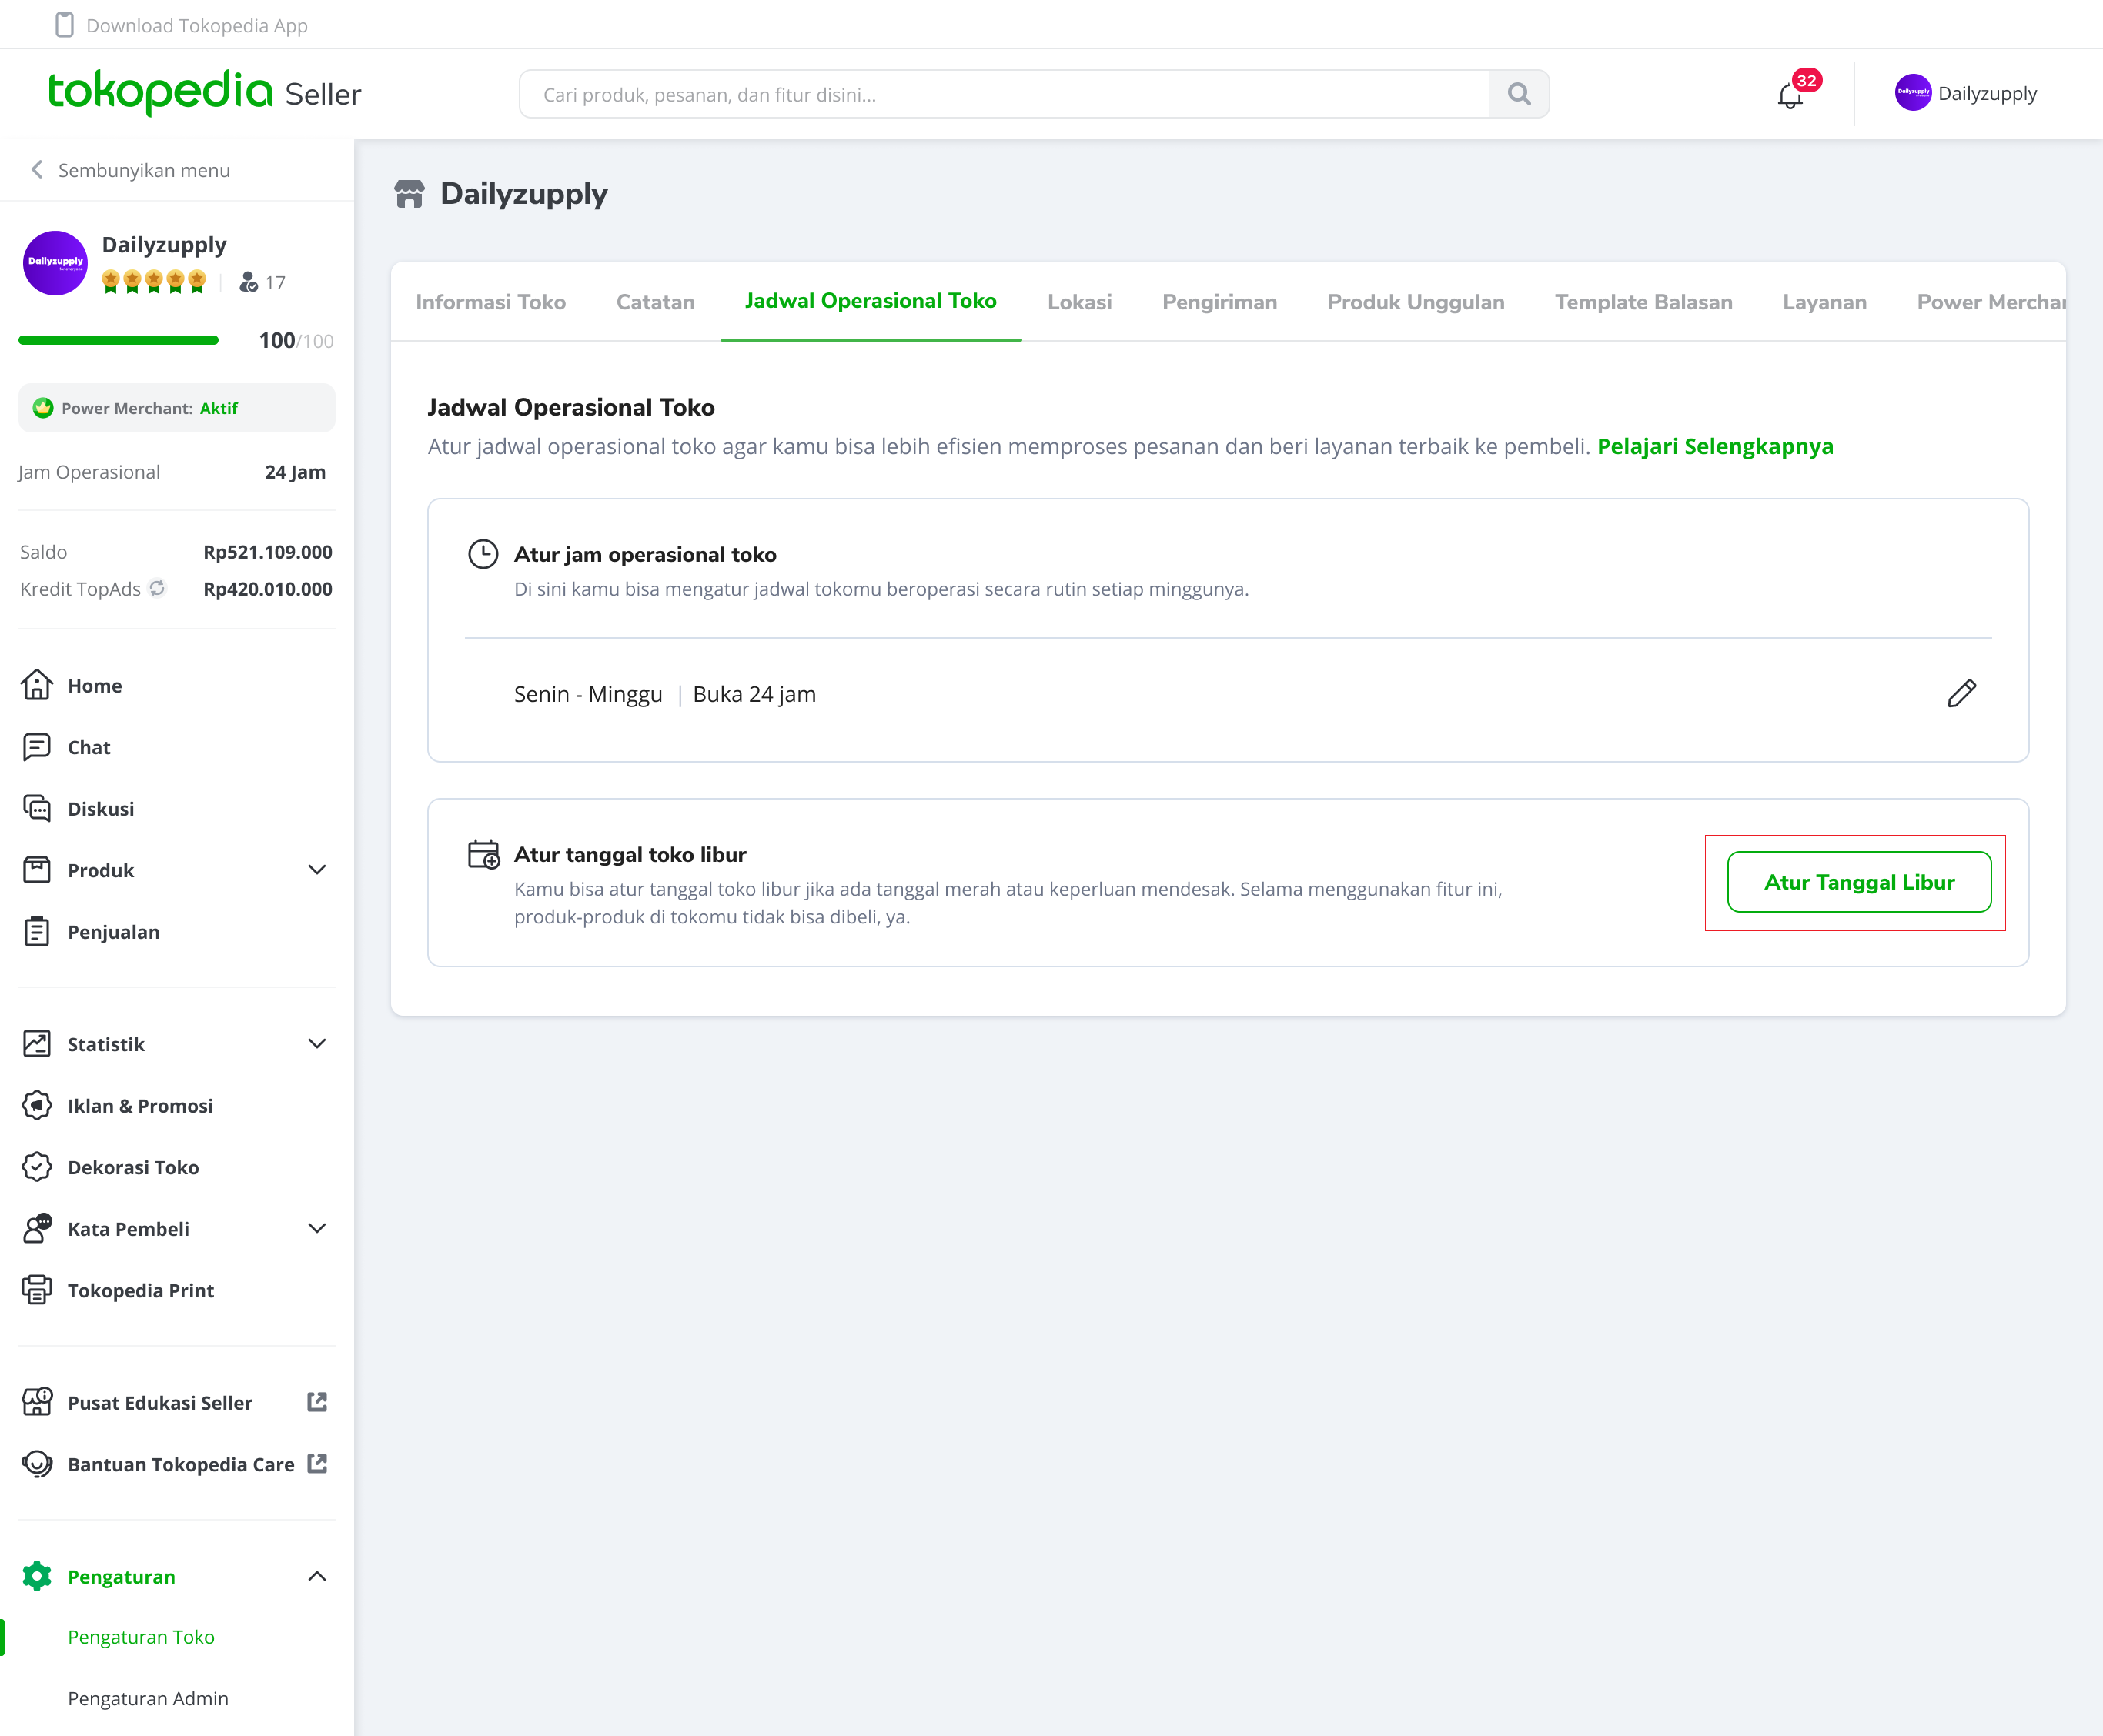
Task: Hide the menu via Sembunyikan menu
Action: pos(130,170)
